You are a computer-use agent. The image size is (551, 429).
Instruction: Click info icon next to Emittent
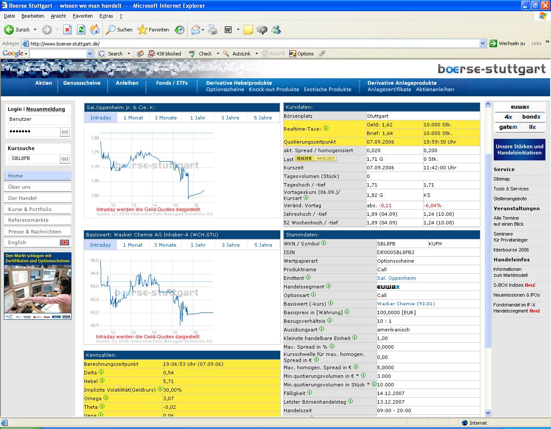[x=308, y=278]
